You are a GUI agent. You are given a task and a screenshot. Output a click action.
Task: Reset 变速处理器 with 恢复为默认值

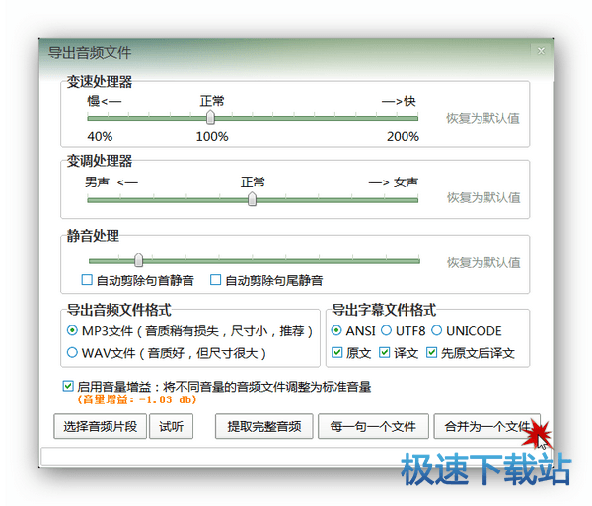[482, 119]
